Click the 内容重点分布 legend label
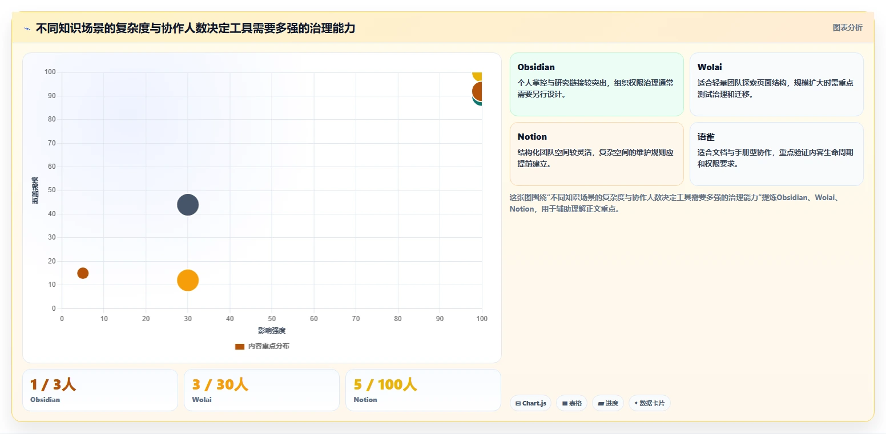 coord(268,346)
